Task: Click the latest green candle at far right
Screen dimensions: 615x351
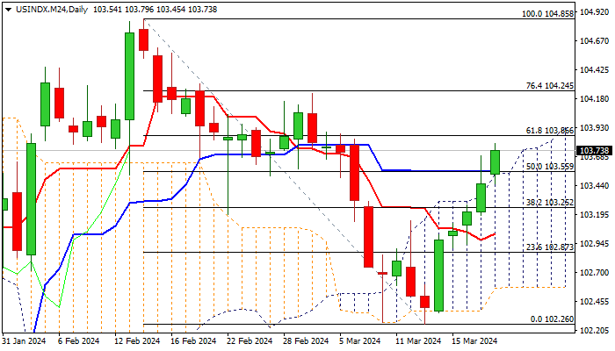Action: [495, 162]
